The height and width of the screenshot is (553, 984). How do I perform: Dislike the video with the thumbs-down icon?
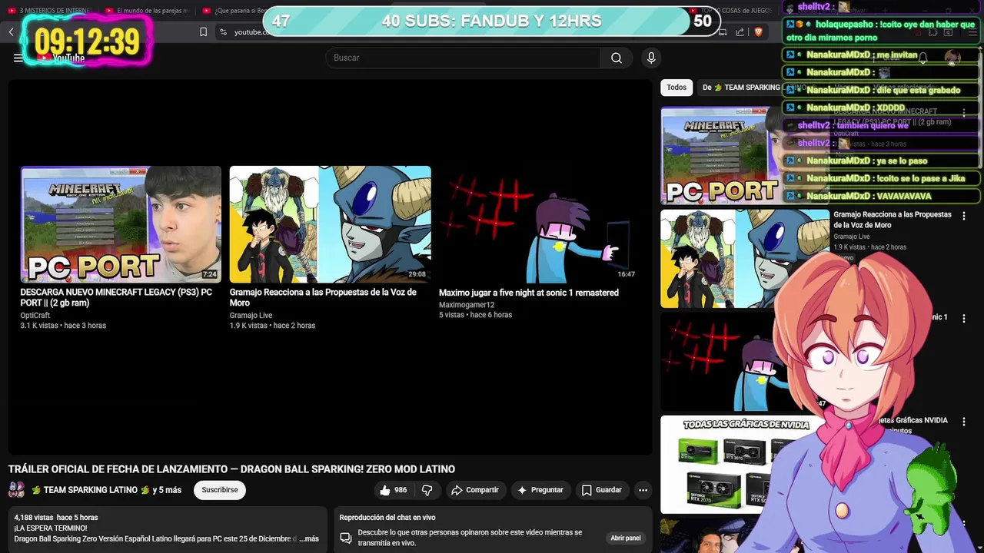(427, 490)
